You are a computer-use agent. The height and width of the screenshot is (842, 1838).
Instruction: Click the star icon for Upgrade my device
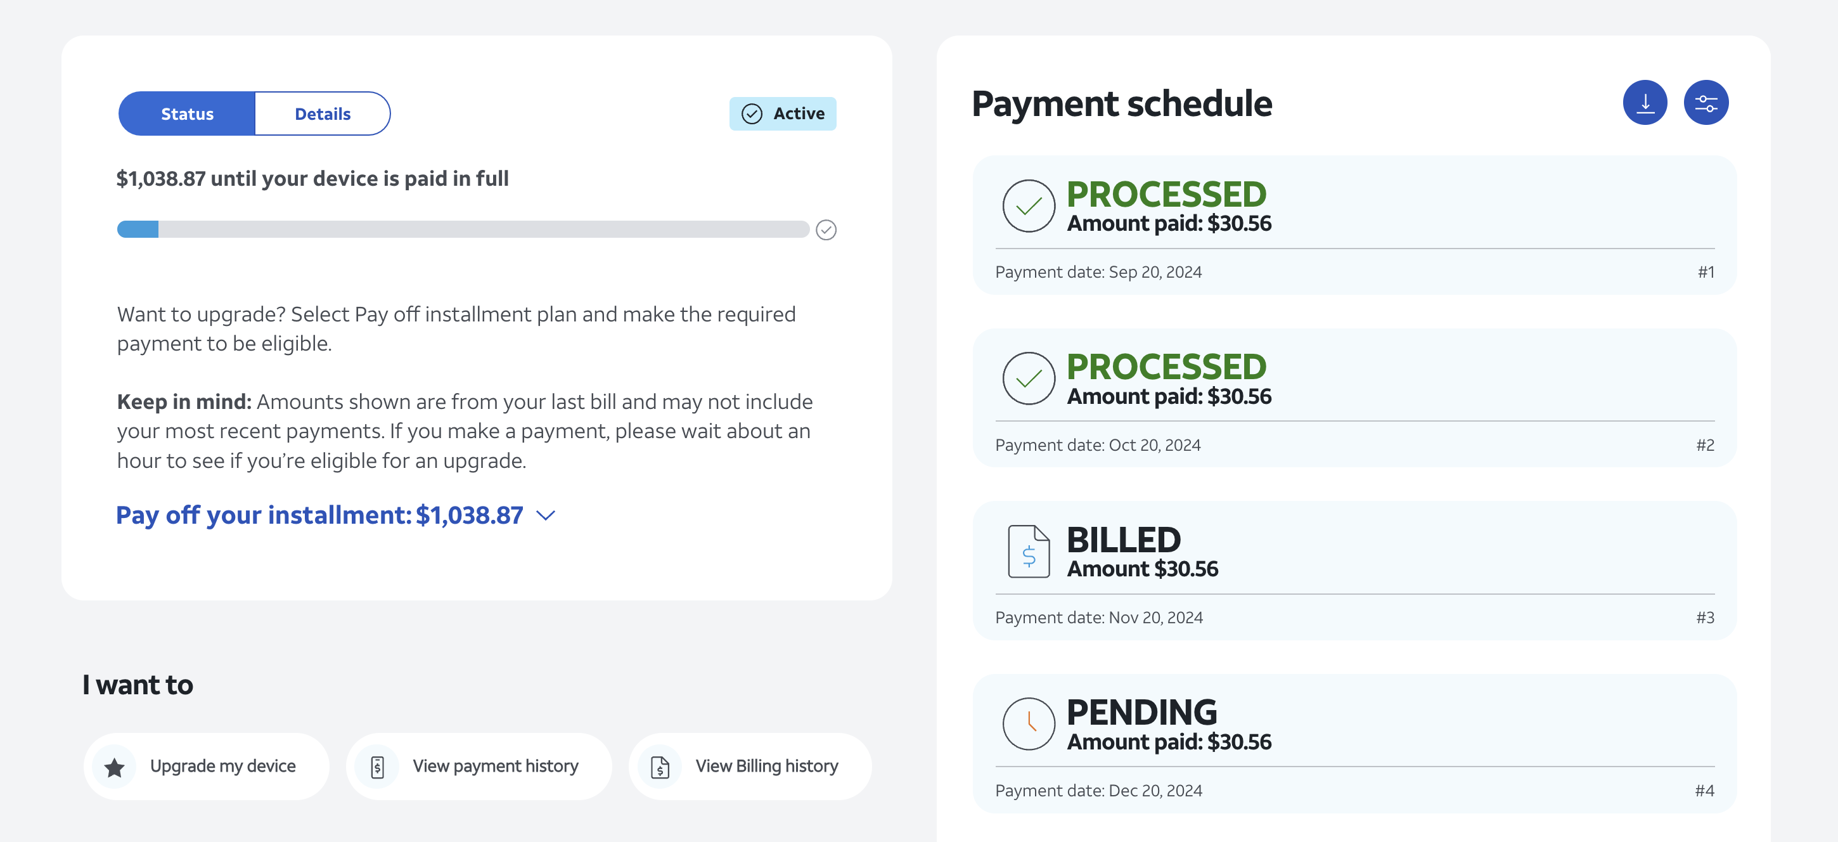tap(114, 767)
